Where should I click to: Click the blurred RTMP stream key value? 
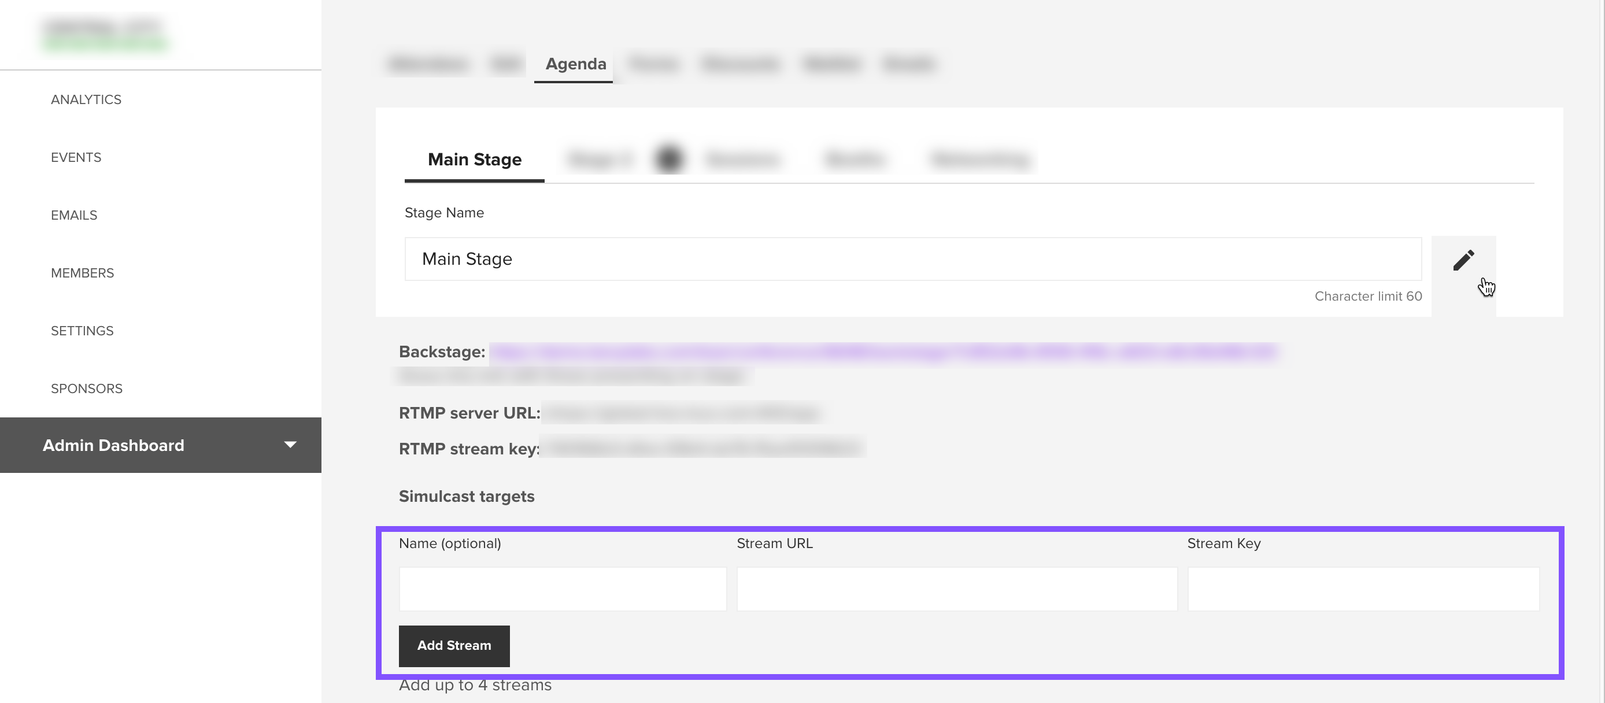(702, 447)
